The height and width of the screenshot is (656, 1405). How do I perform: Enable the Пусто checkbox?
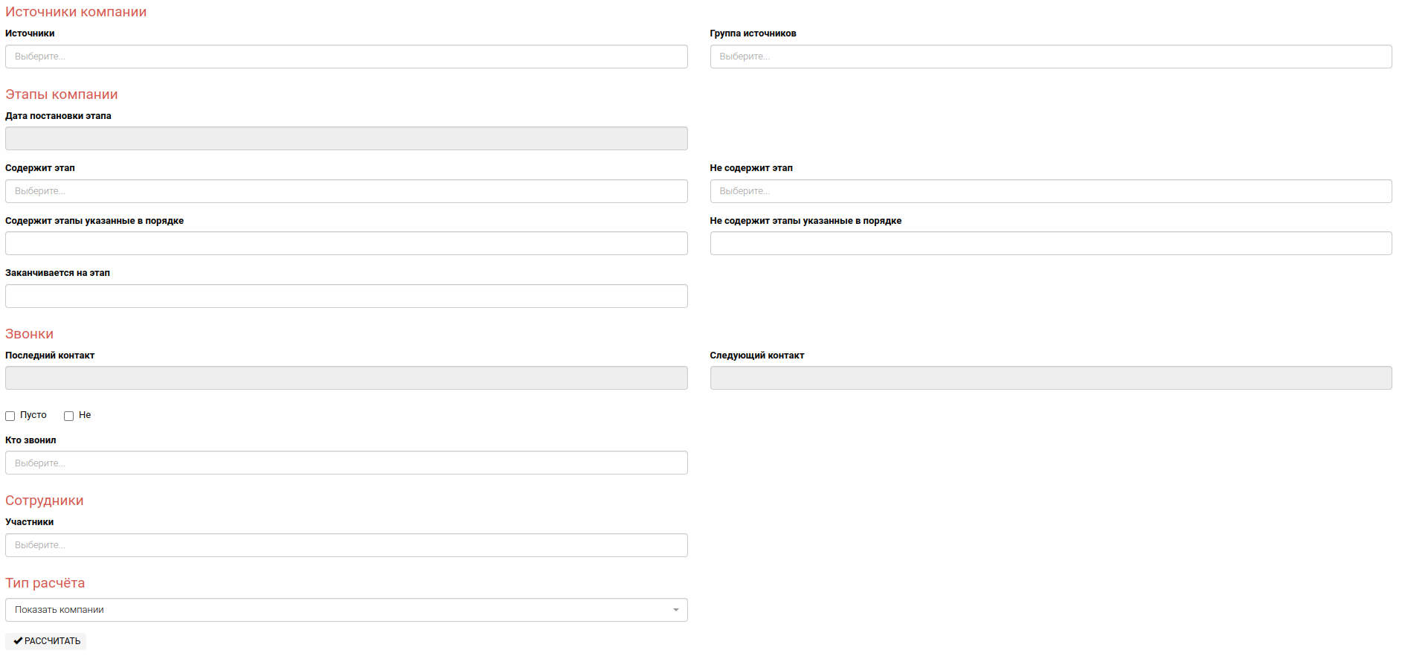(x=10, y=417)
